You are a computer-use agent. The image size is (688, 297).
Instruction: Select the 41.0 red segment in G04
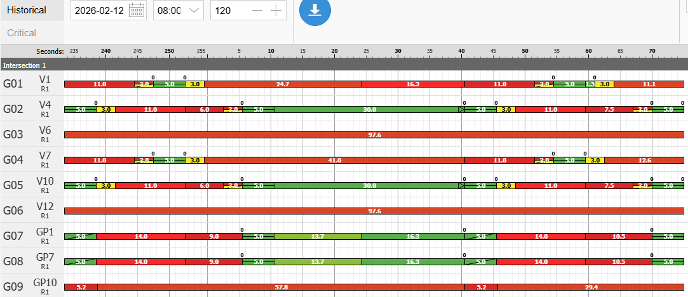coord(334,161)
